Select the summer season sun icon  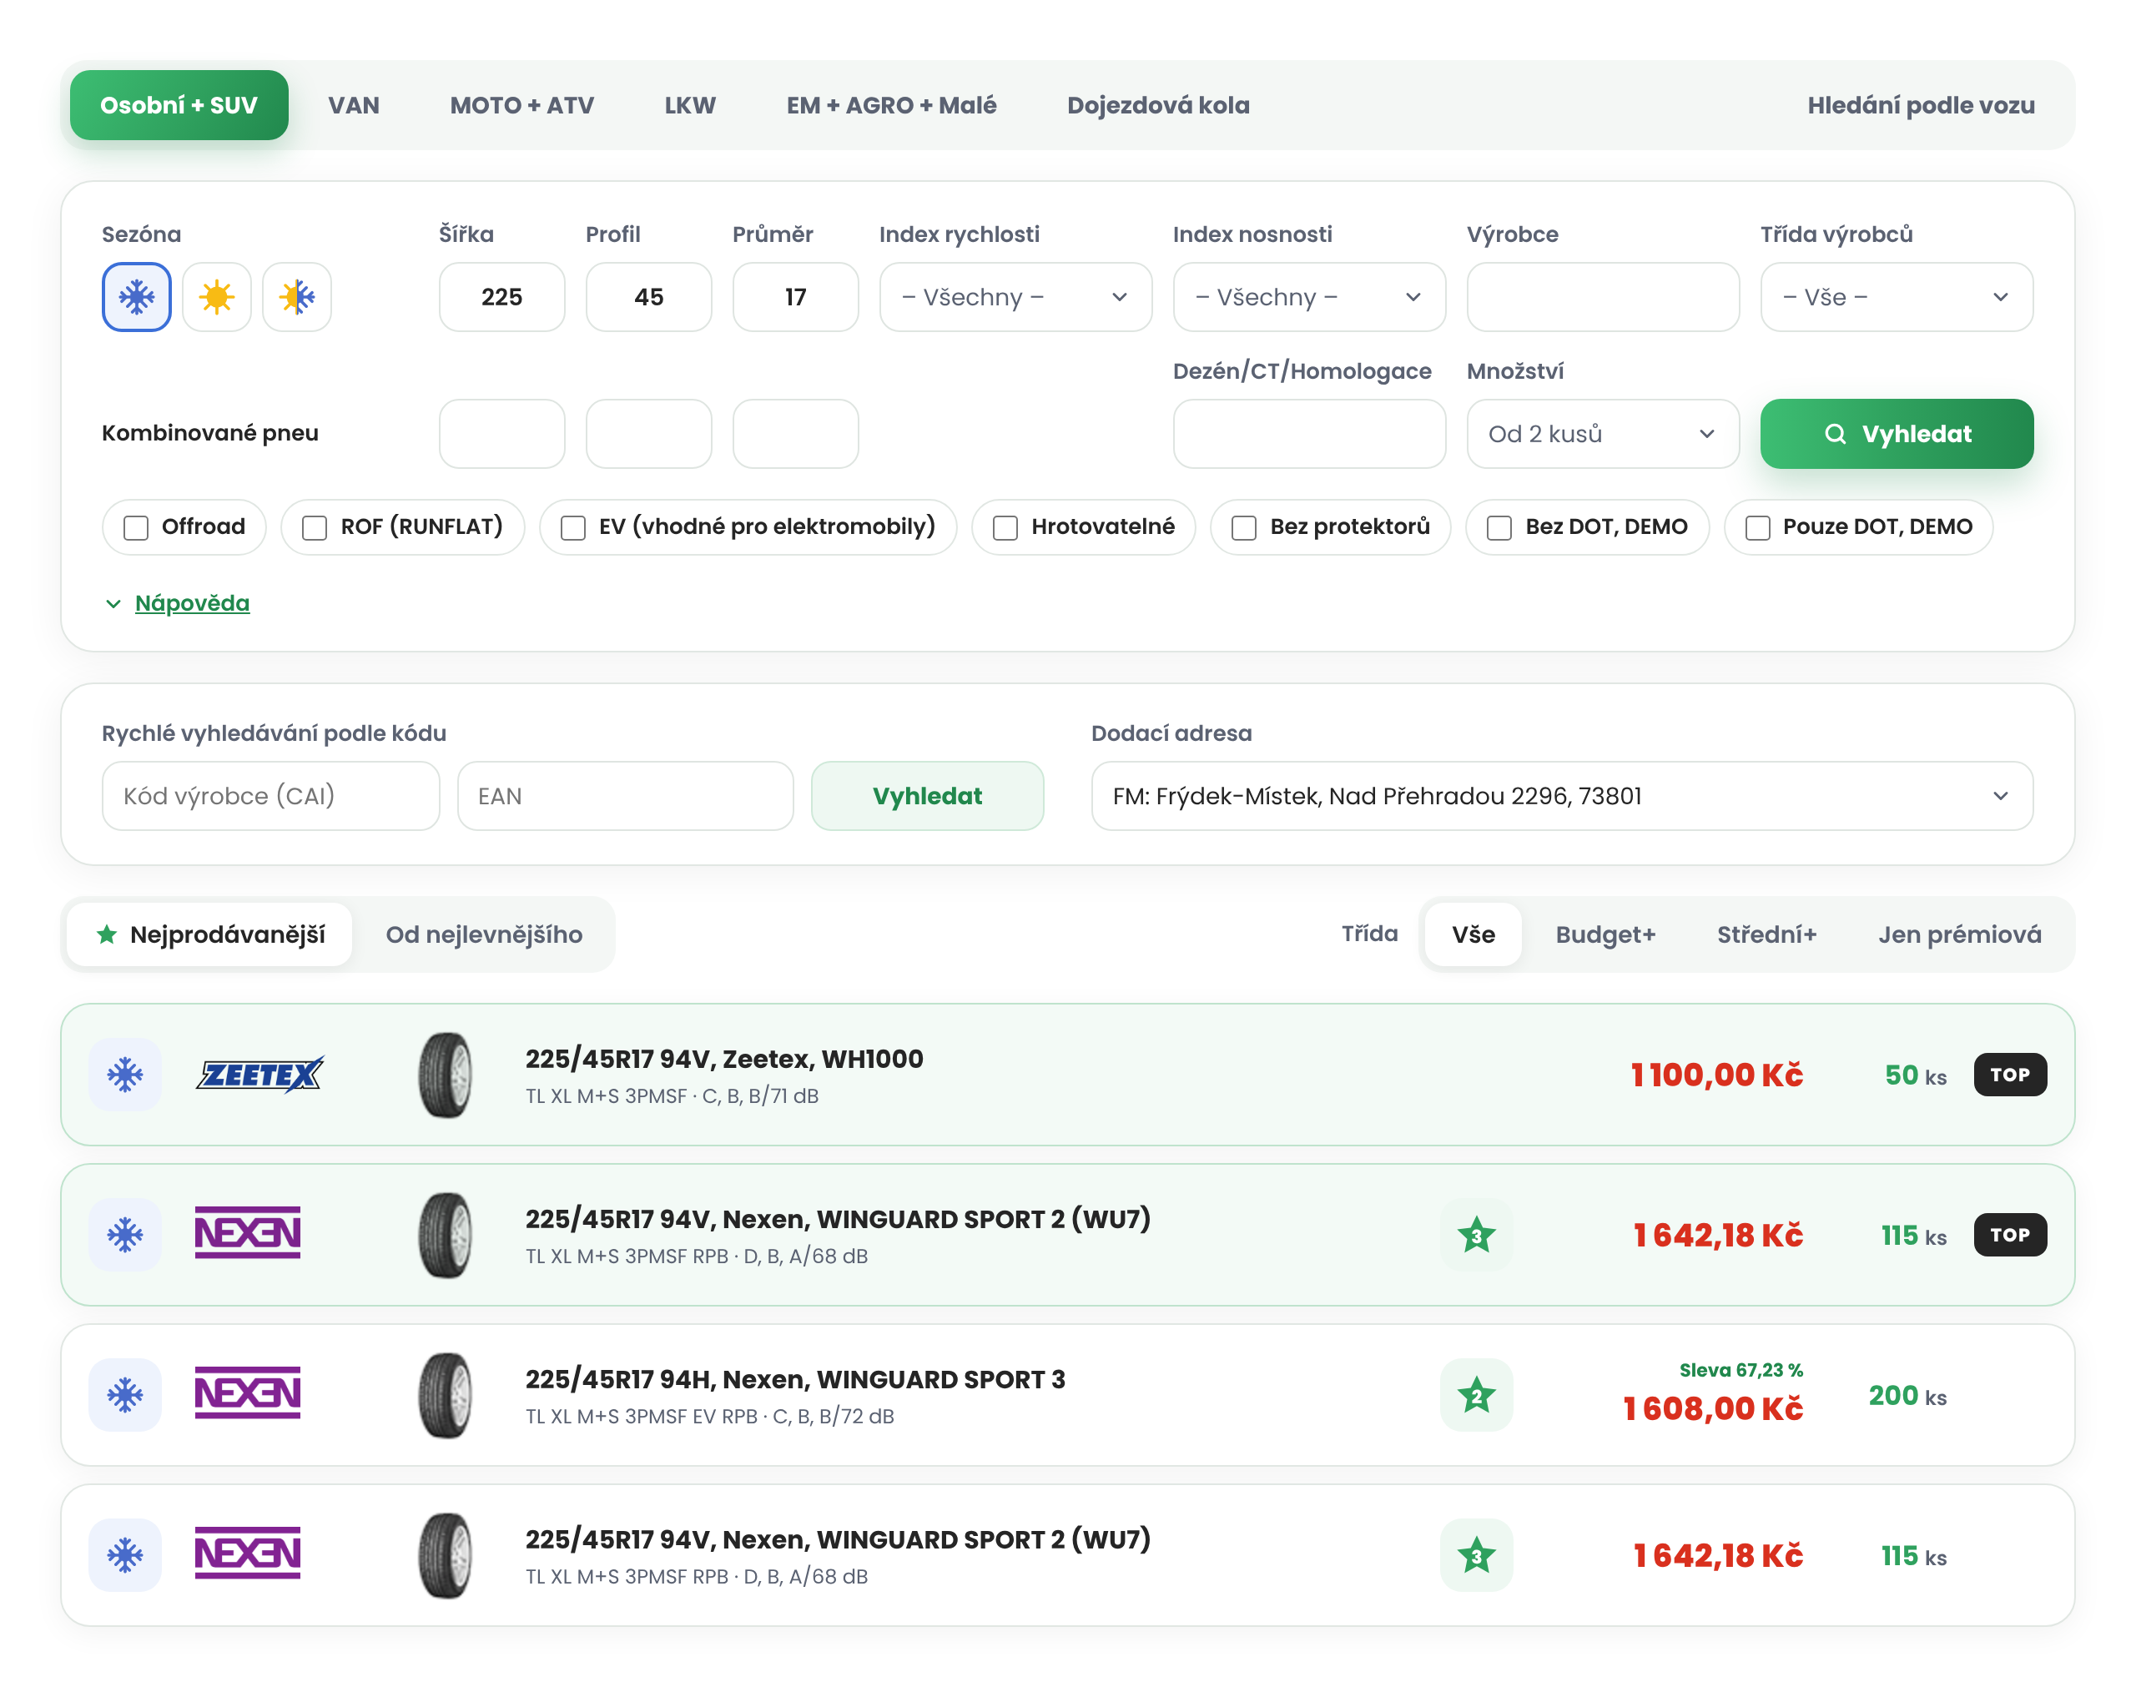217,297
